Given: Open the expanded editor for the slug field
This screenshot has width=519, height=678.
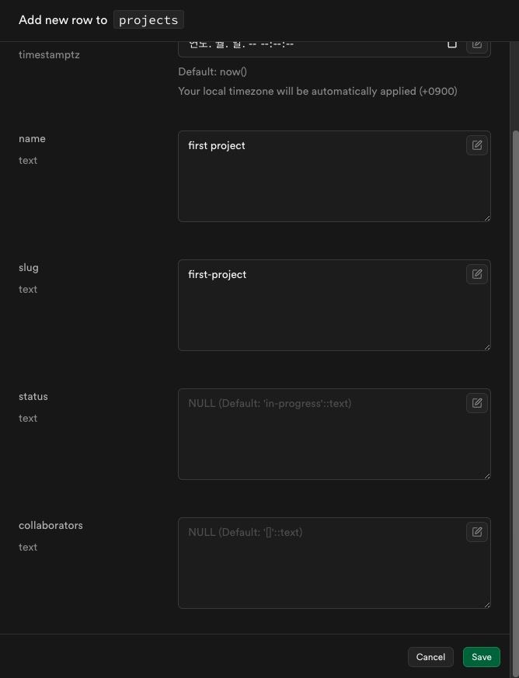Looking at the screenshot, I should [477, 274].
